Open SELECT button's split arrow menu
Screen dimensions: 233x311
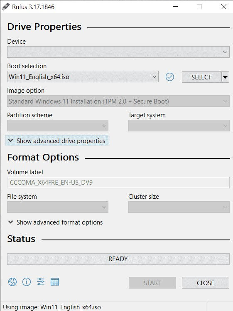coord(225,77)
